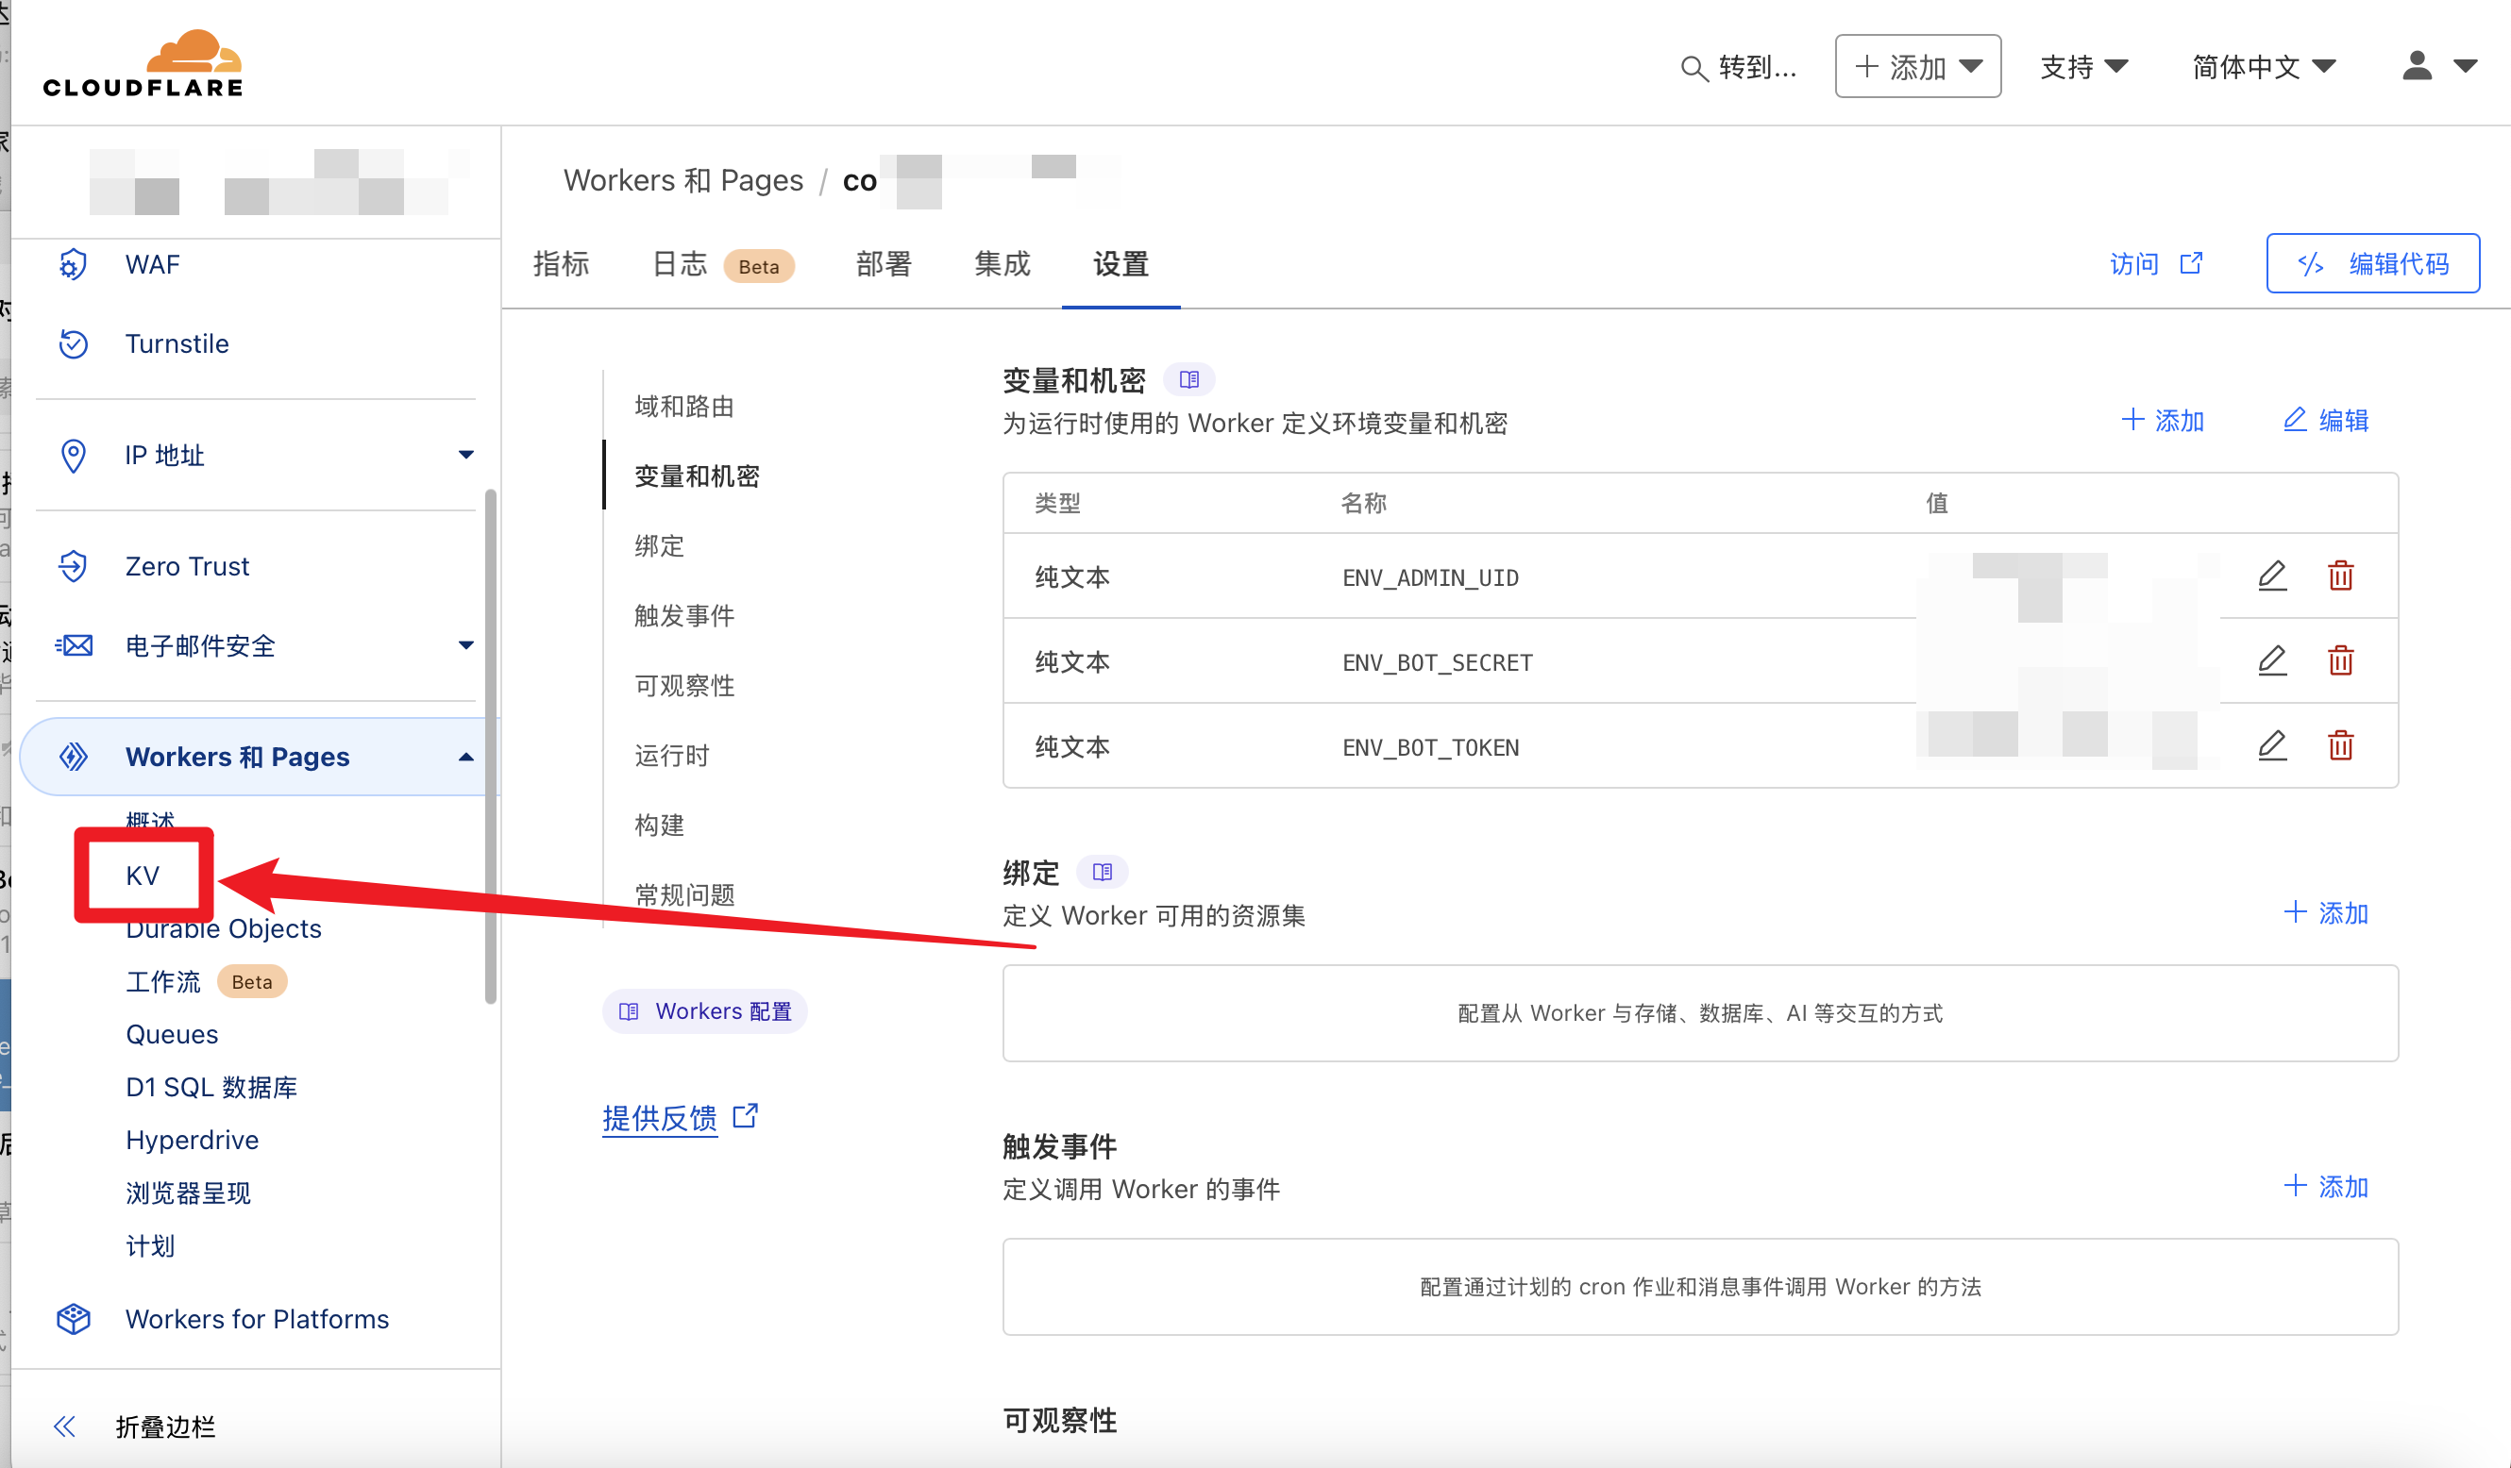The image size is (2511, 1468).
Task: Switch to the 指标 tab
Action: point(561,264)
